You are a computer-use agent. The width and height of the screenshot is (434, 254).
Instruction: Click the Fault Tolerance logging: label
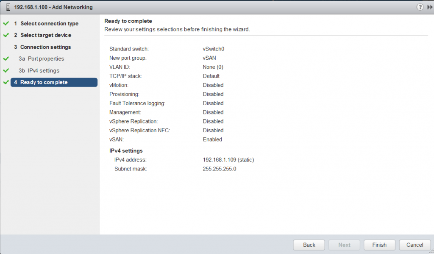point(137,103)
